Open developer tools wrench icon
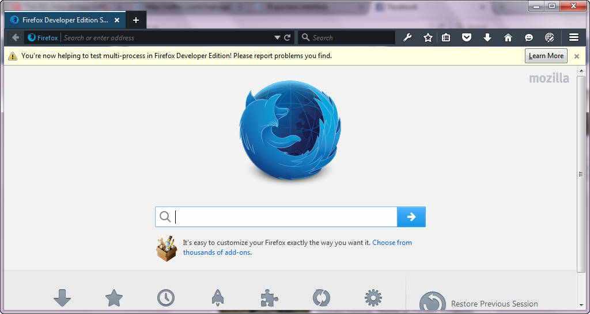 [x=407, y=37]
